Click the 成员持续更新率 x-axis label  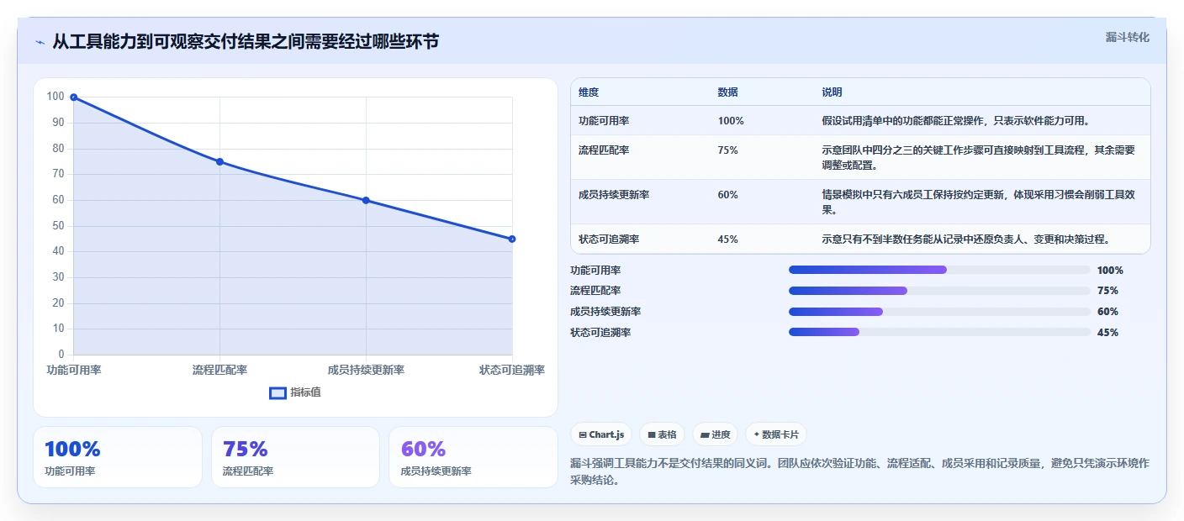coord(366,371)
